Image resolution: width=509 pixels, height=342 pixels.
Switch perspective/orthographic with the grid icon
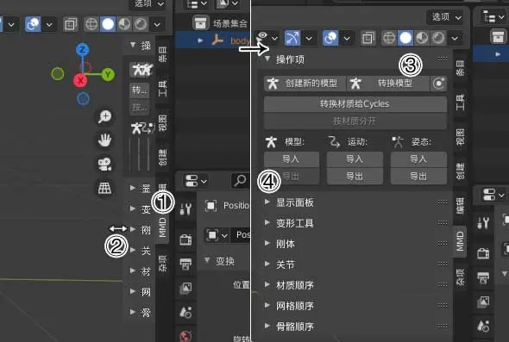(x=105, y=188)
